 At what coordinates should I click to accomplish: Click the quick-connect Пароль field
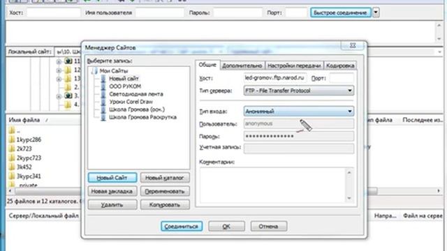237,13
